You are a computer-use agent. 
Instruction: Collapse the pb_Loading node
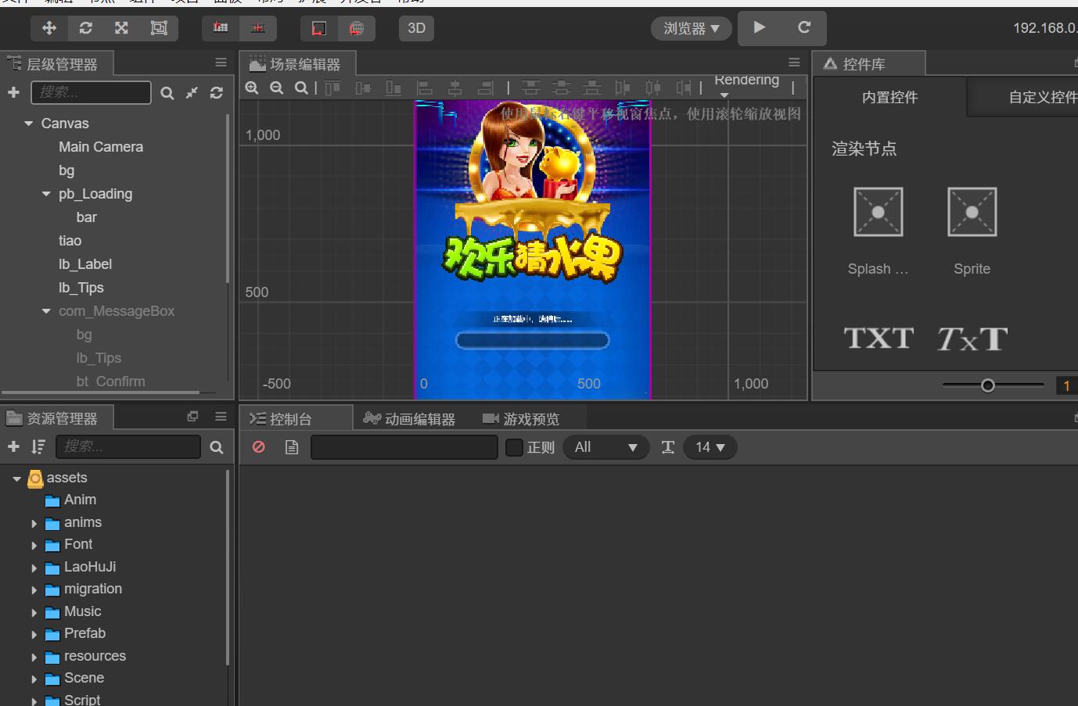[46, 194]
